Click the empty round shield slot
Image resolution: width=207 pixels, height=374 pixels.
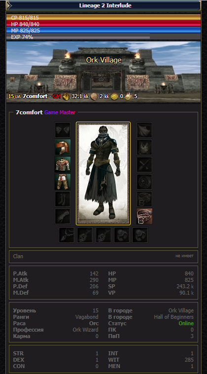(x=144, y=181)
